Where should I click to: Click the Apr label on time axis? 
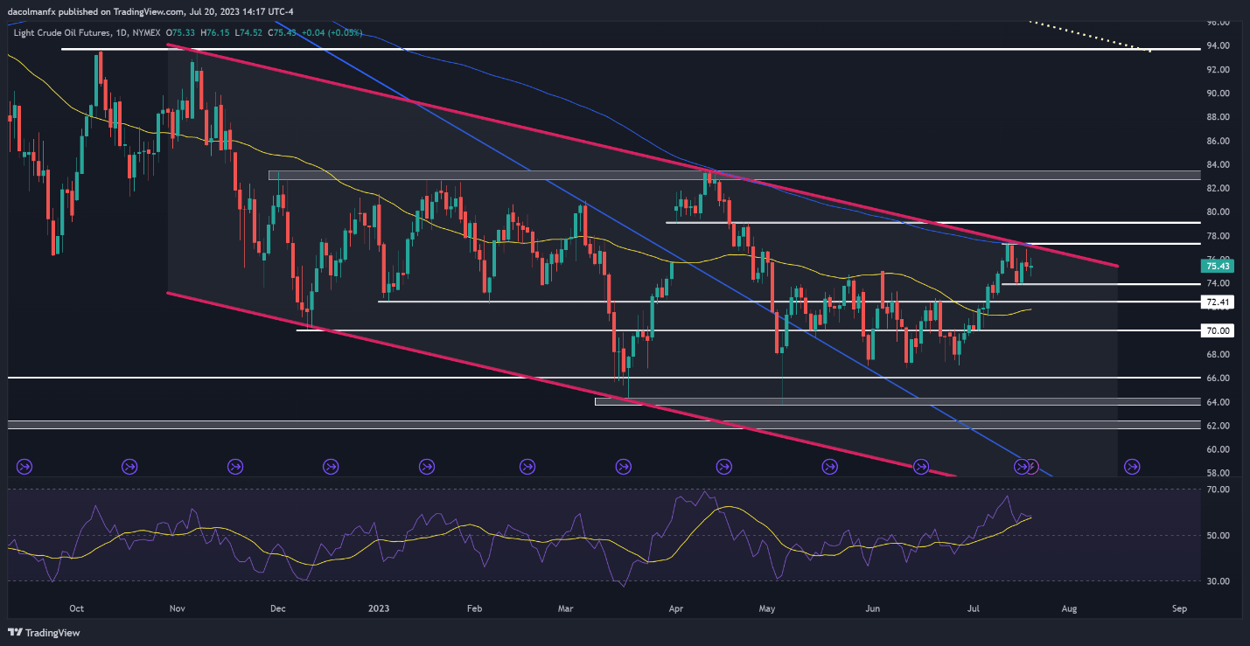(675, 607)
